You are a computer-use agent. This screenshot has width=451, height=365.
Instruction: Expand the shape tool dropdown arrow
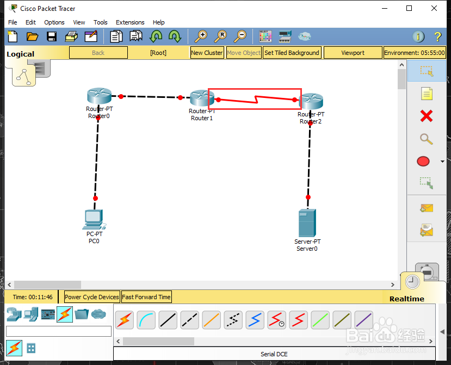(x=442, y=162)
